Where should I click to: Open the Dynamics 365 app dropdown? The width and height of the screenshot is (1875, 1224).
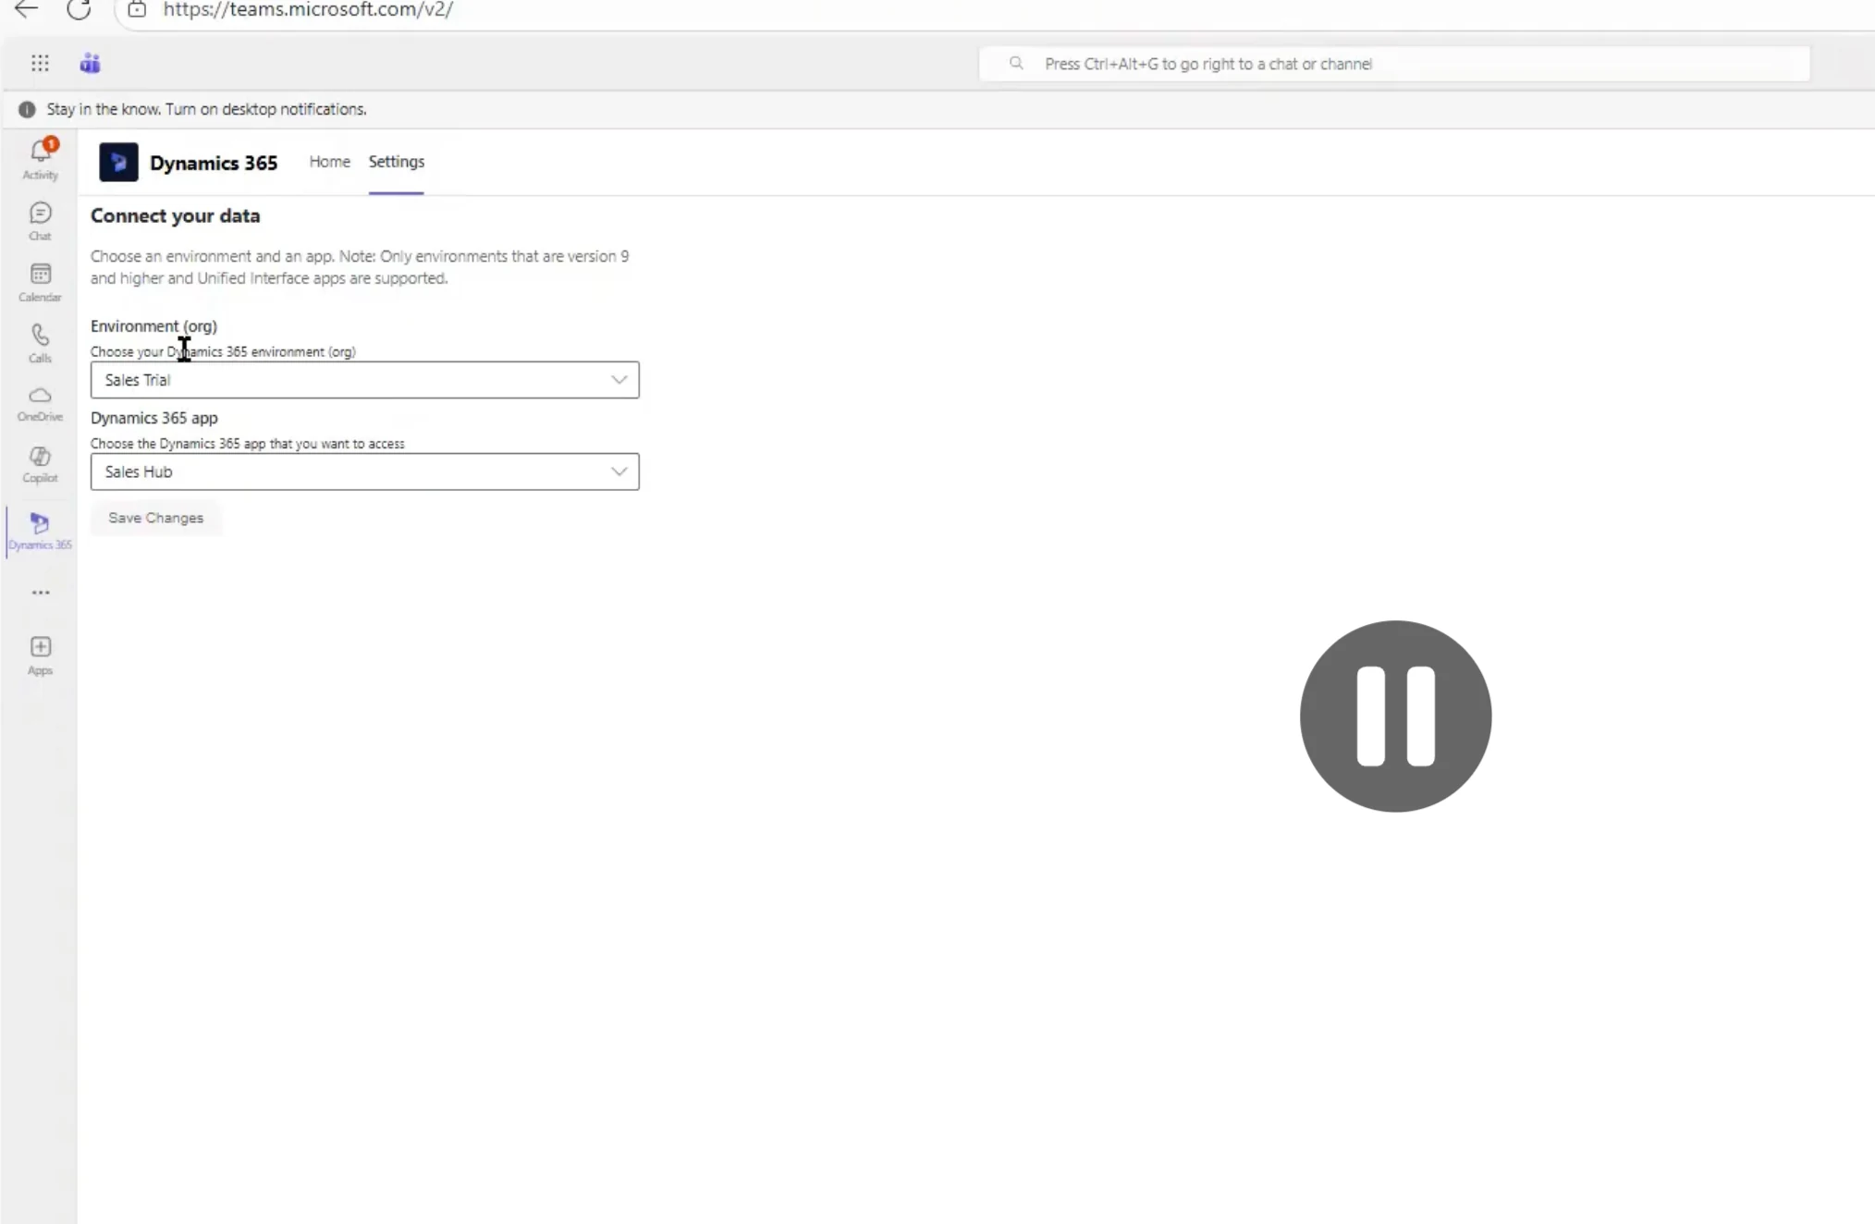click(364, 471)
